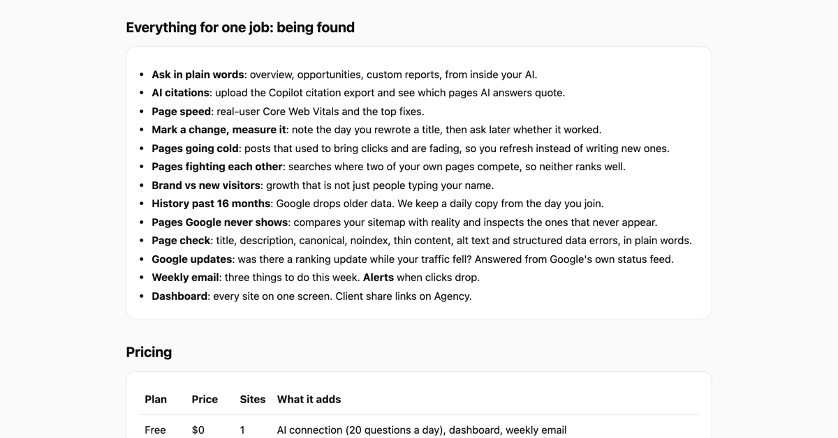The width and height of the screenshot is (838, 438).
Task: Click the 'Page speed' bold label
Action: tap(181, 112)
